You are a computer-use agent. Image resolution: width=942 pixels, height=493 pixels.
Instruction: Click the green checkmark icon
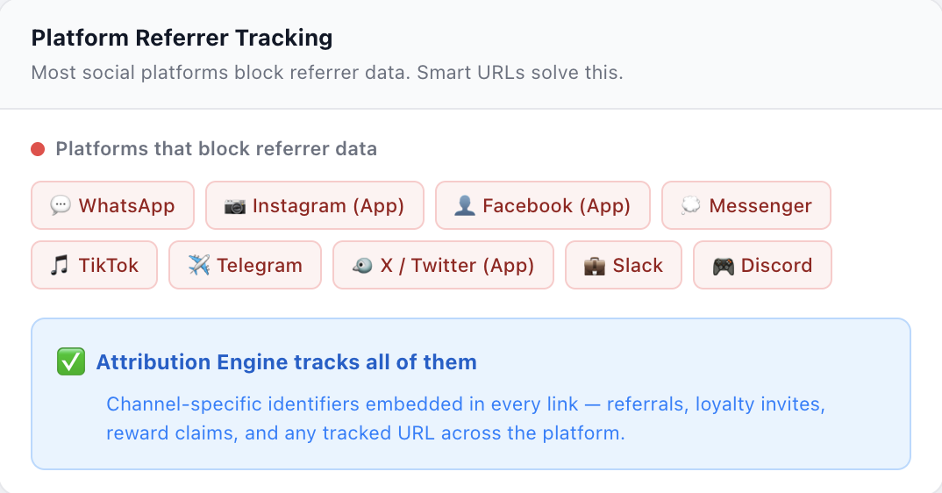(x=70, y=362)
